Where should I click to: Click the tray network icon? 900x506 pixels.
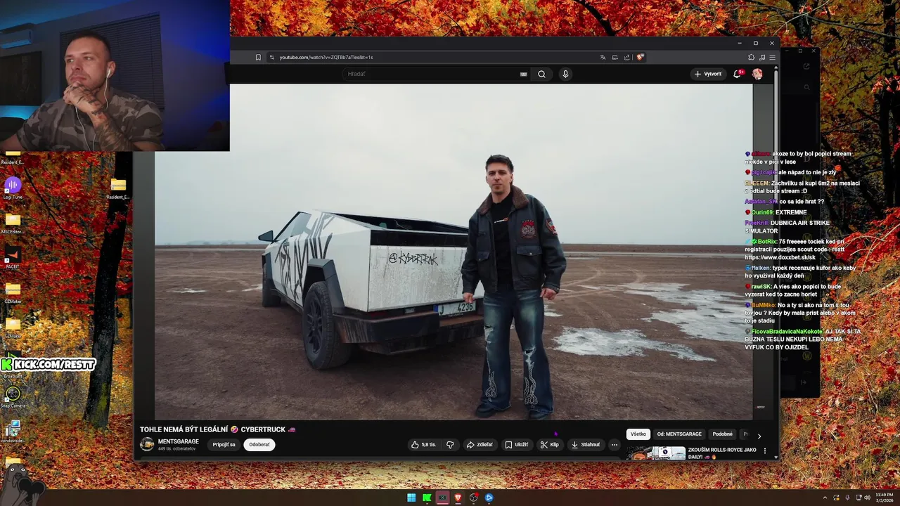858,498
